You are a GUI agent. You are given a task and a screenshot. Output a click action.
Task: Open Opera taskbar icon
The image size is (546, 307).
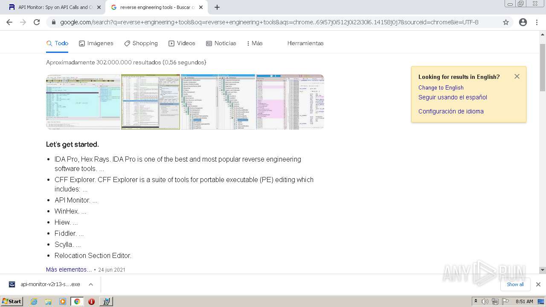point(91,301)
